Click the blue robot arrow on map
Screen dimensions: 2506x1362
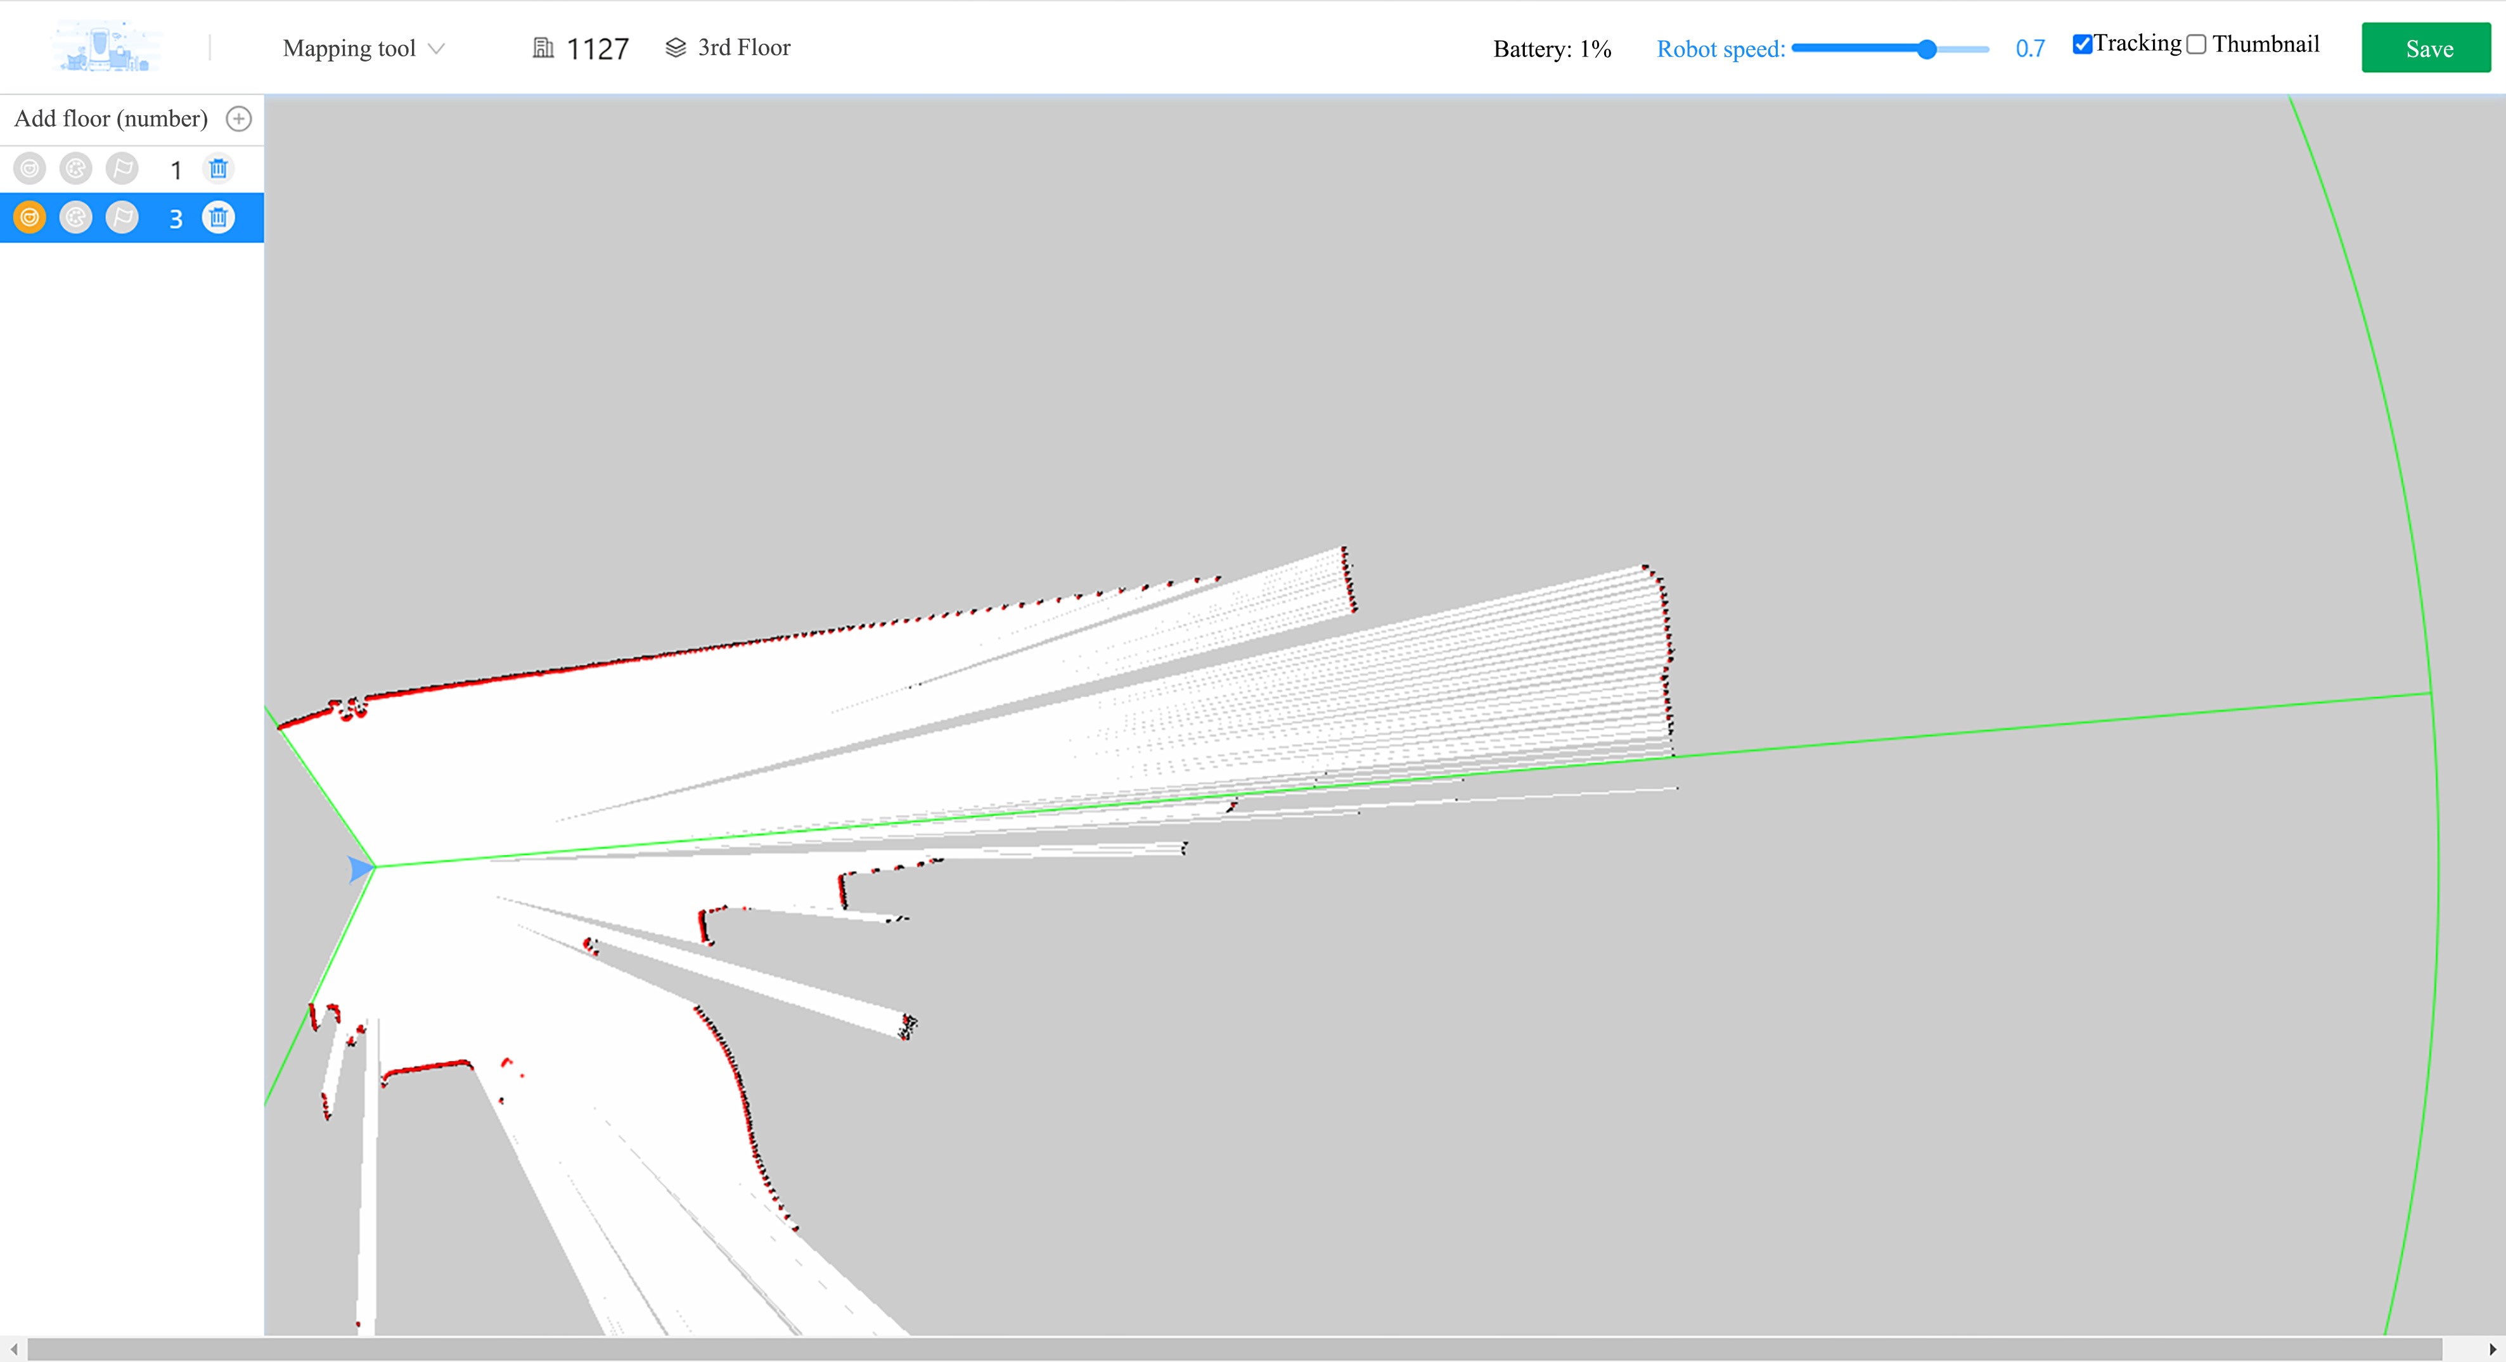(360, 868)
